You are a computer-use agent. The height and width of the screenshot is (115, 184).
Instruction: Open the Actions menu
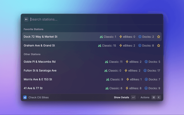pos(145,97)
